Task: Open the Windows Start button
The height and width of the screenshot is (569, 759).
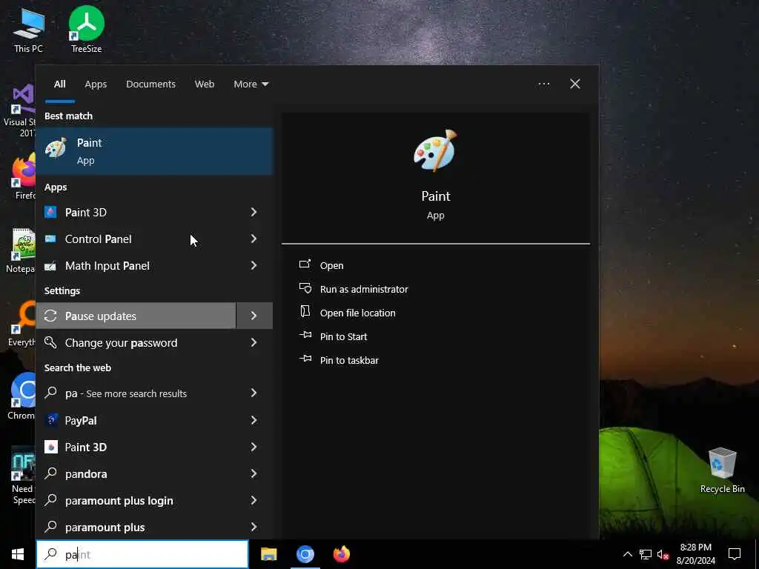Action: pos(18,554)
